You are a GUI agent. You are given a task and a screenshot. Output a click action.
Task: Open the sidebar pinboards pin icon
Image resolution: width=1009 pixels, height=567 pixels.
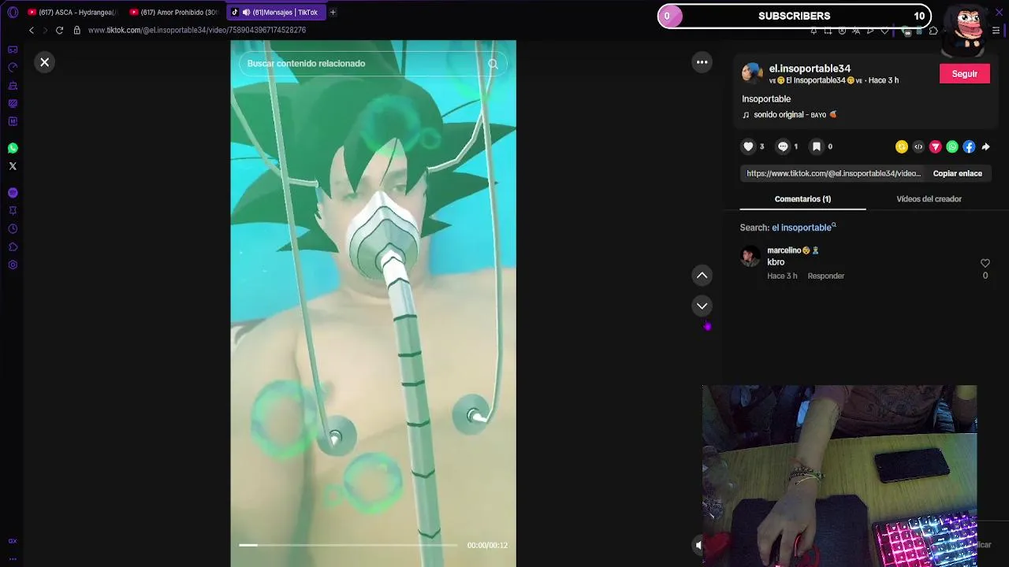pyautogui.click(x=13, y=211)
